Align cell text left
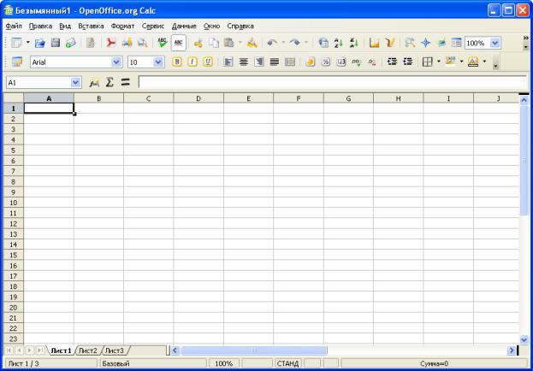 pos(228,62)
